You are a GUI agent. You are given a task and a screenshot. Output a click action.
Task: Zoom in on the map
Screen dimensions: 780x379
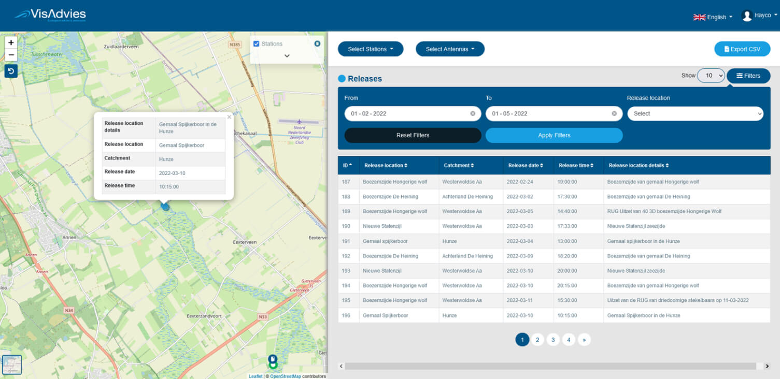(11, 42)
